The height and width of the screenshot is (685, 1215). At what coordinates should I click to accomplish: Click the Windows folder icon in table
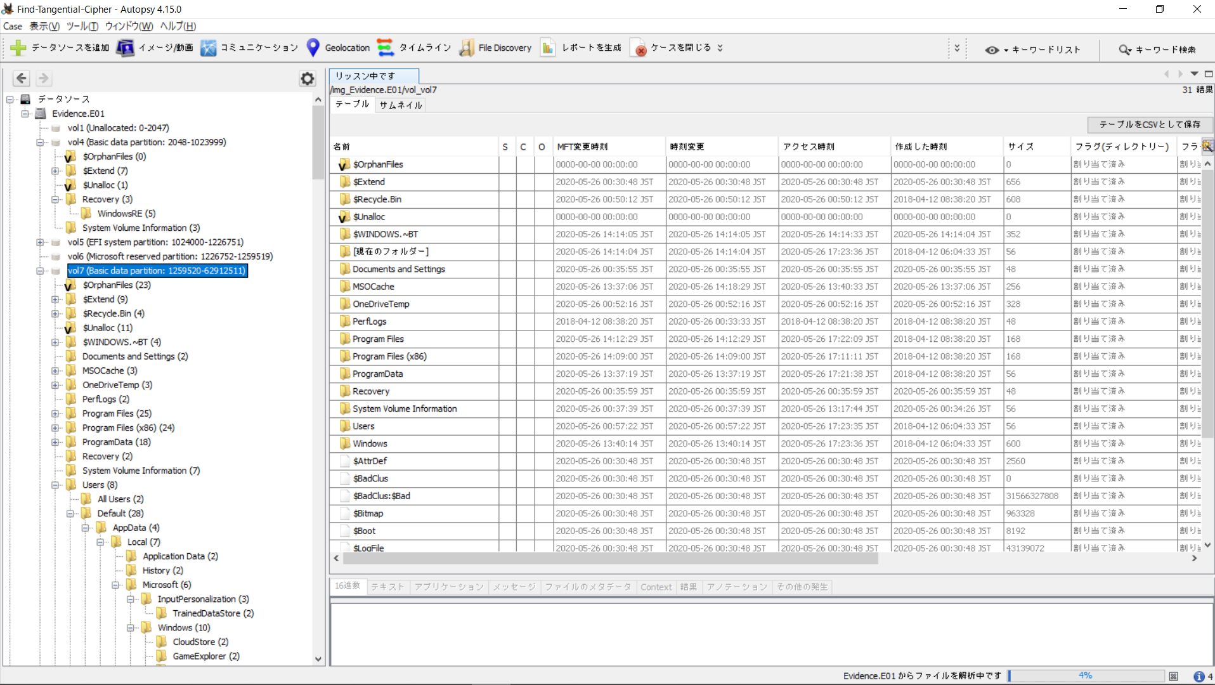[344, 443]
